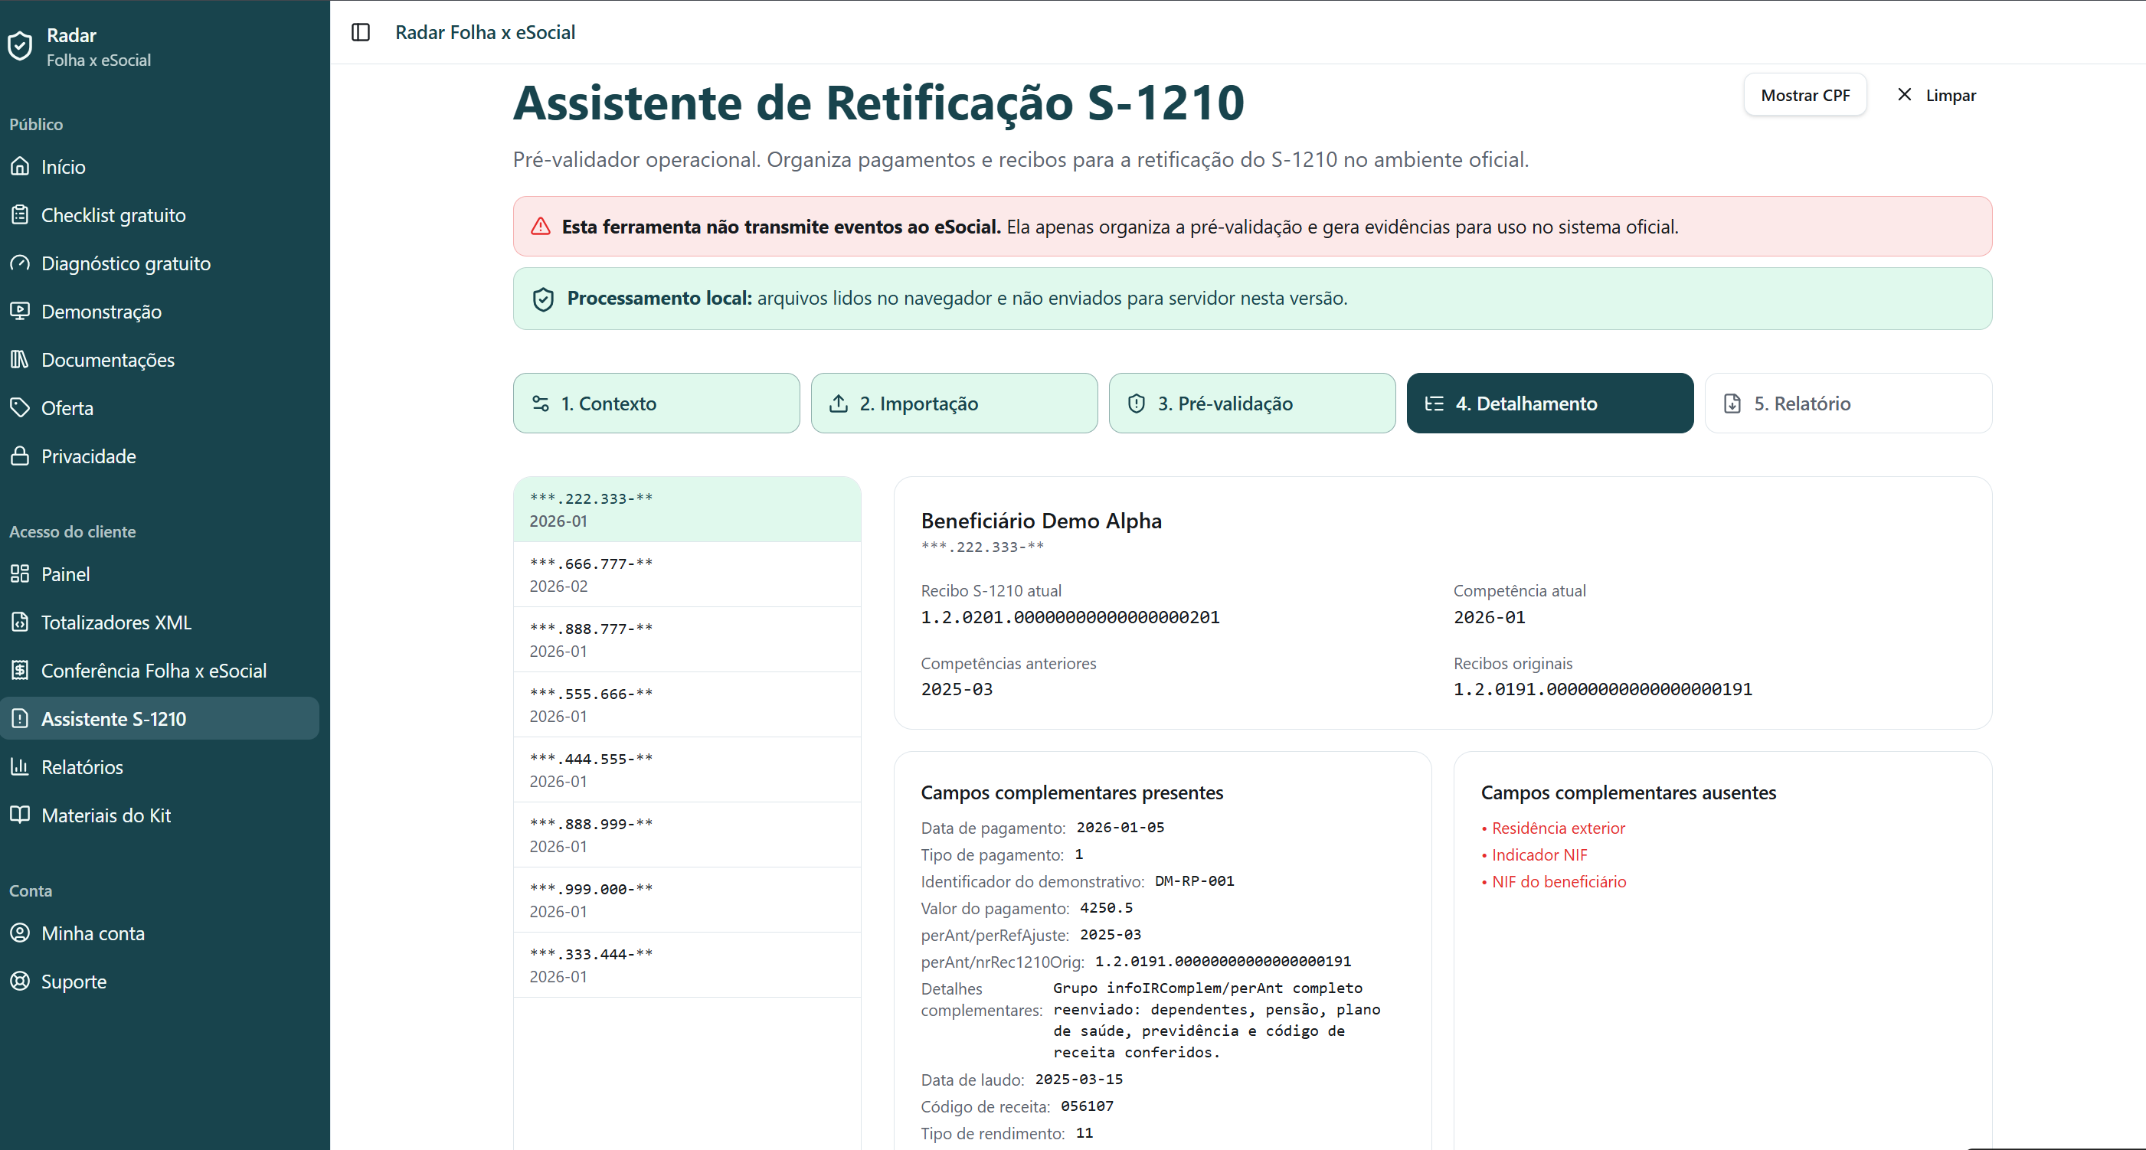
Task: Open the 2. Importação step
Action: coord(955,403)
